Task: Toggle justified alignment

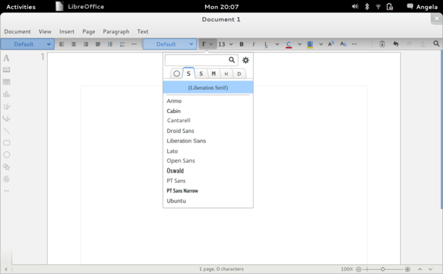Action: pyautogui.click(x=97, y=44)
